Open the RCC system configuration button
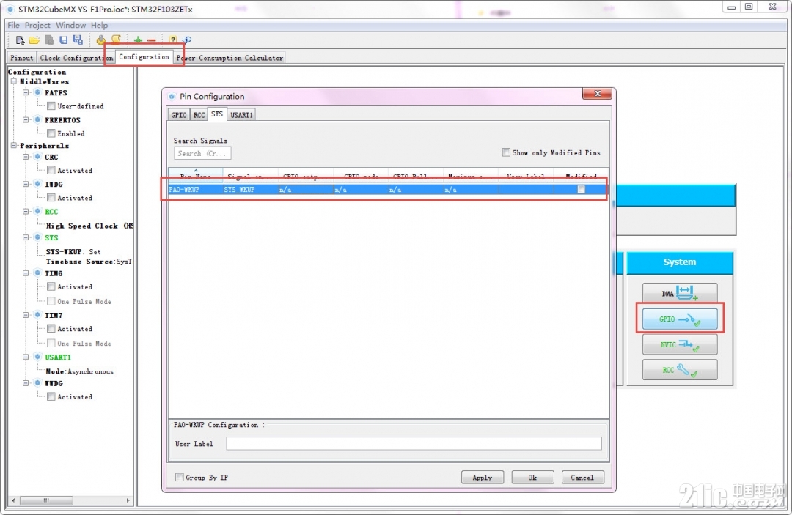Screen dimensions: 792x515 tap(680, 370)
